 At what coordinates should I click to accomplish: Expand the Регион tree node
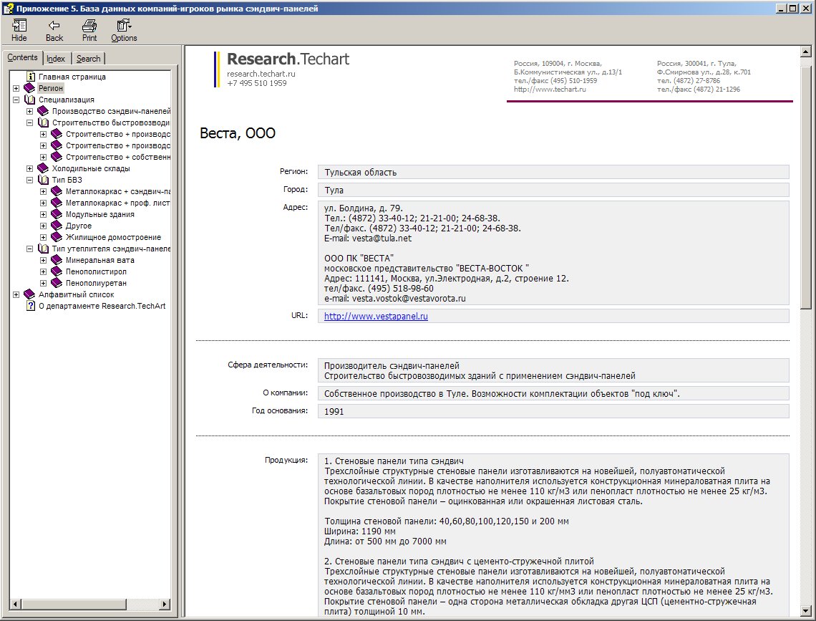point(16,89)
